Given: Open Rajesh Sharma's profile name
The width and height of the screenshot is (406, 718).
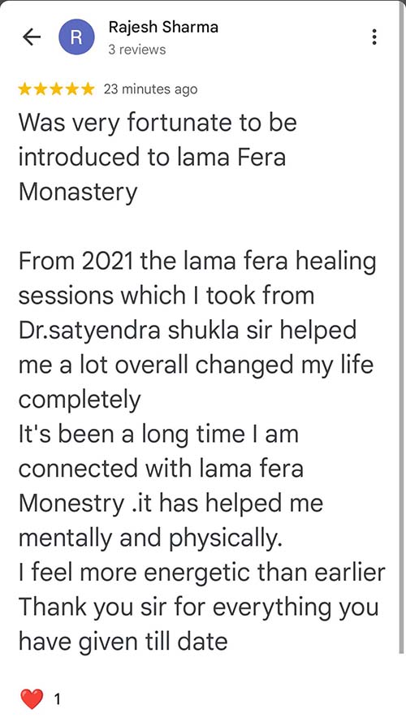Looking at the screenshot, I should [163, 28].
